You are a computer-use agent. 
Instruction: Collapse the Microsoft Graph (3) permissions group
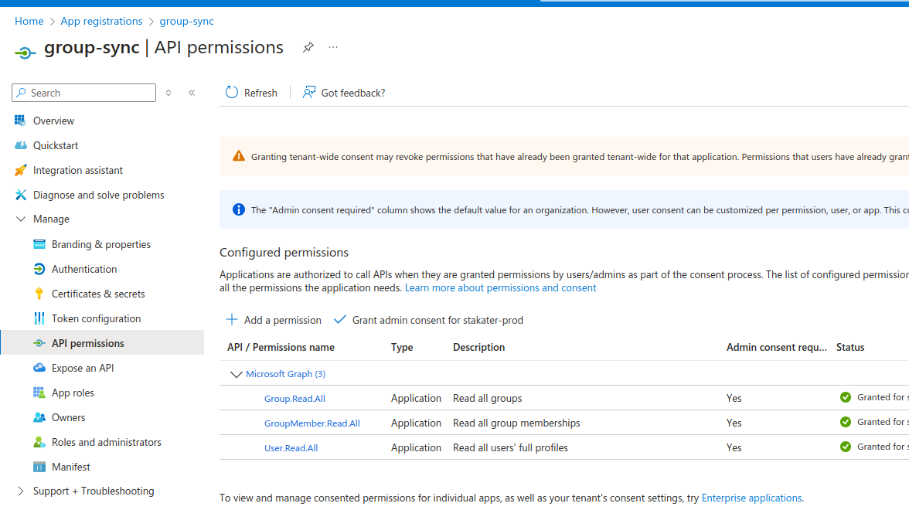coord(237,374)
